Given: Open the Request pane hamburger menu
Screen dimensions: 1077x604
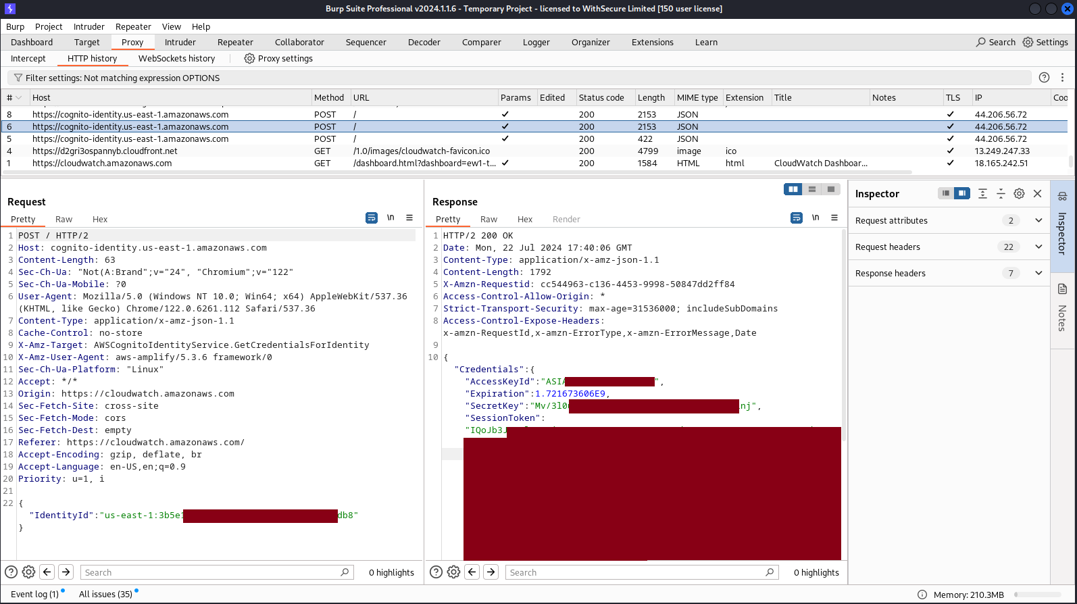Looking at the screenshot, I should [409, 218].
